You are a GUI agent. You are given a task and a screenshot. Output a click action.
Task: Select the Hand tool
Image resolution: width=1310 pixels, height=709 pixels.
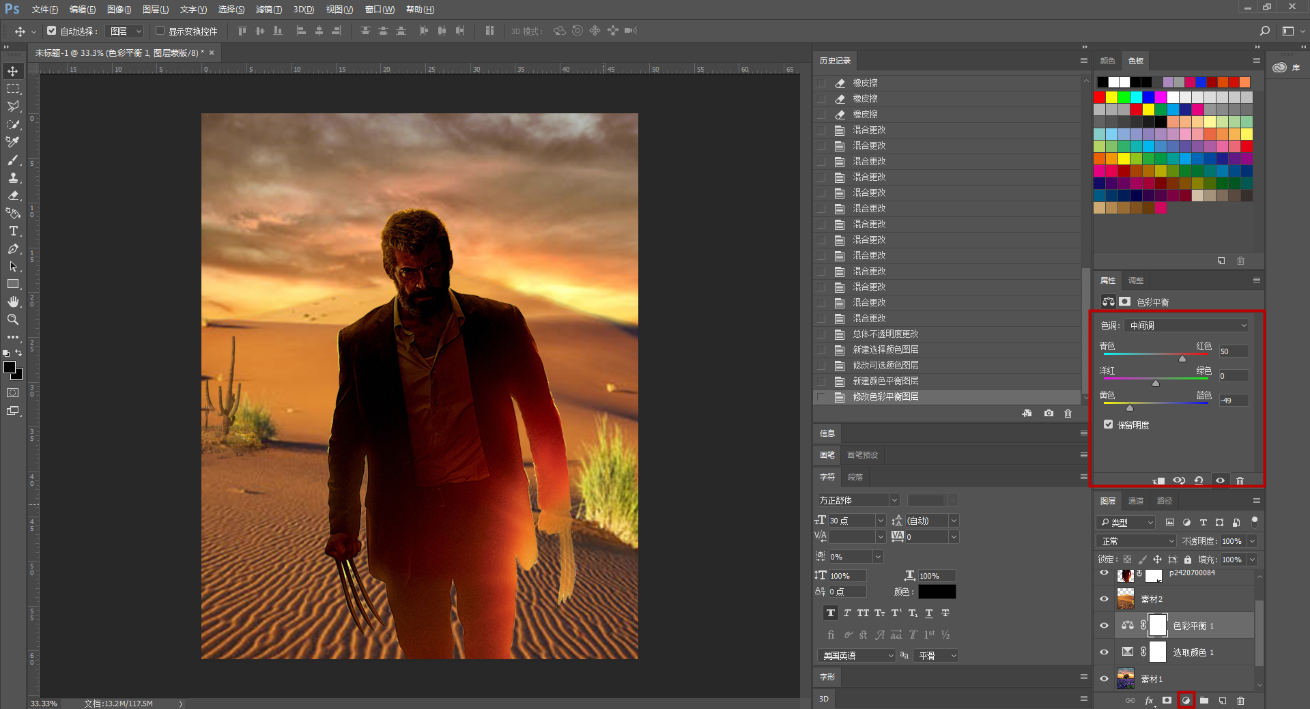pyautogui.click(x=13, y=302)
